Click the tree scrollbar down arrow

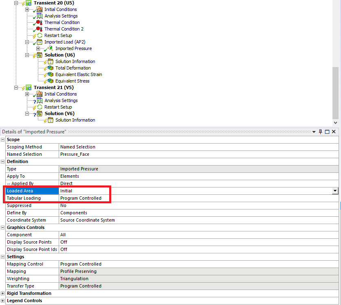336,123
